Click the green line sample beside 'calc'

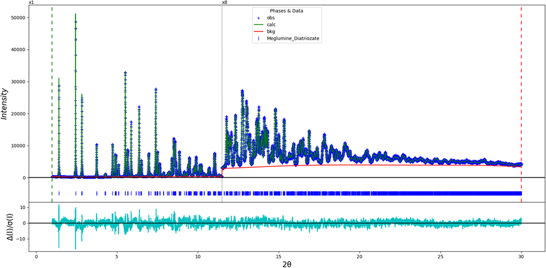click(259, 25)
